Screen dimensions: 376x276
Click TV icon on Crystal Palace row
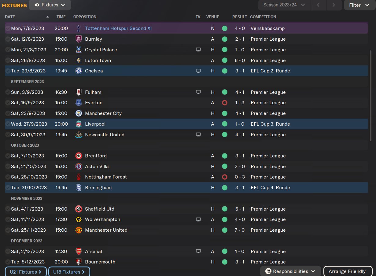(198, 50)
